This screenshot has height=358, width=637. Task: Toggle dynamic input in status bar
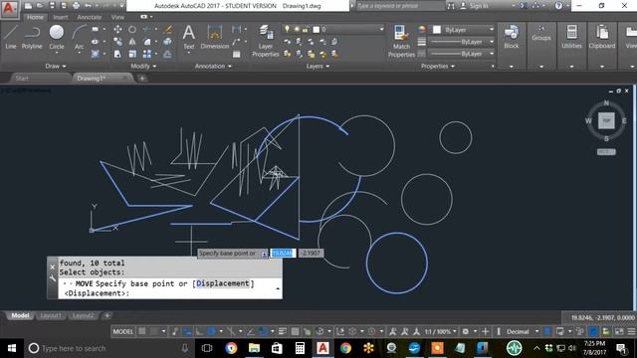point(187,331)
